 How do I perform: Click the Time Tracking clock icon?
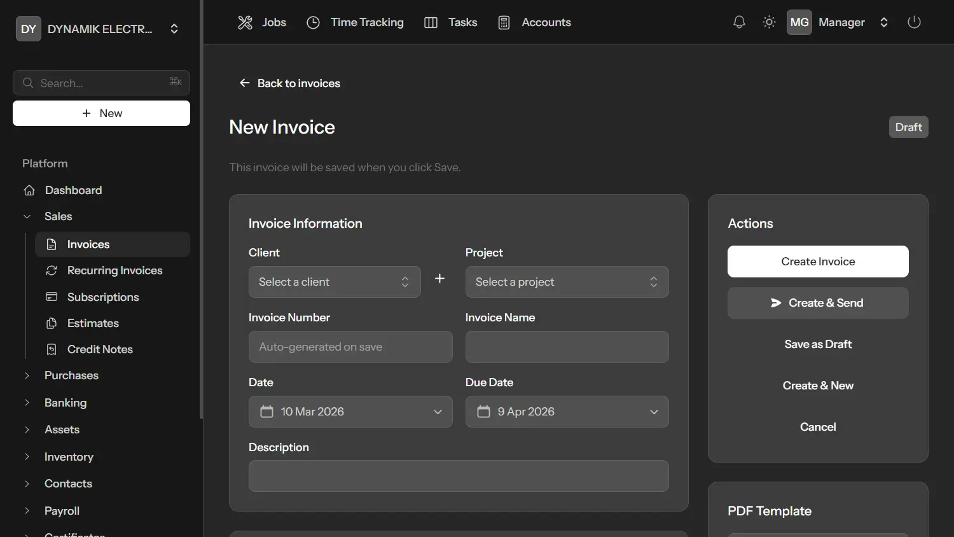pos(313,22)
